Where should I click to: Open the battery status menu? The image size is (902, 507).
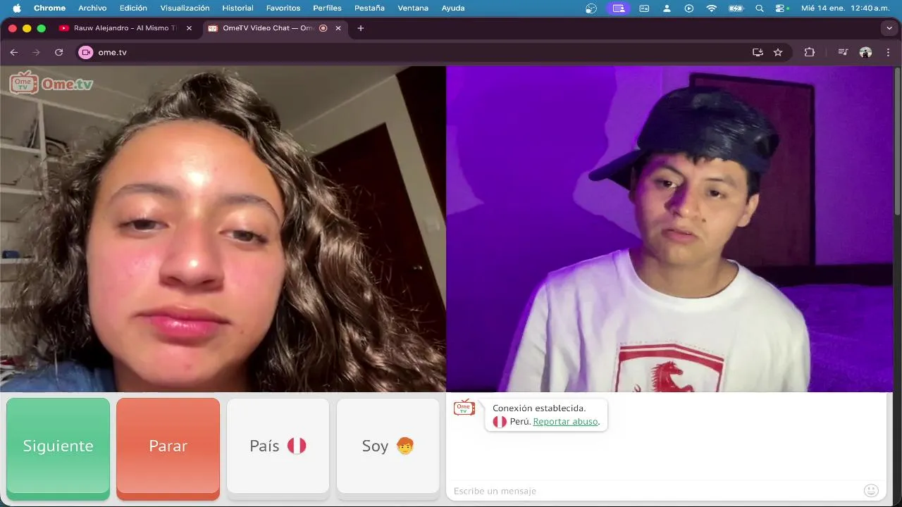click(x=736, y=8)
